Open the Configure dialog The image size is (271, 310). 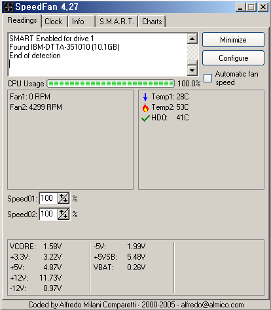pyautogui.click(x=233, y=58)
